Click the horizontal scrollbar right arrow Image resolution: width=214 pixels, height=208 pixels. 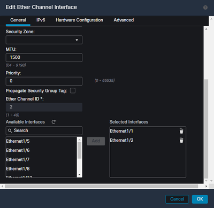(206, 186)
